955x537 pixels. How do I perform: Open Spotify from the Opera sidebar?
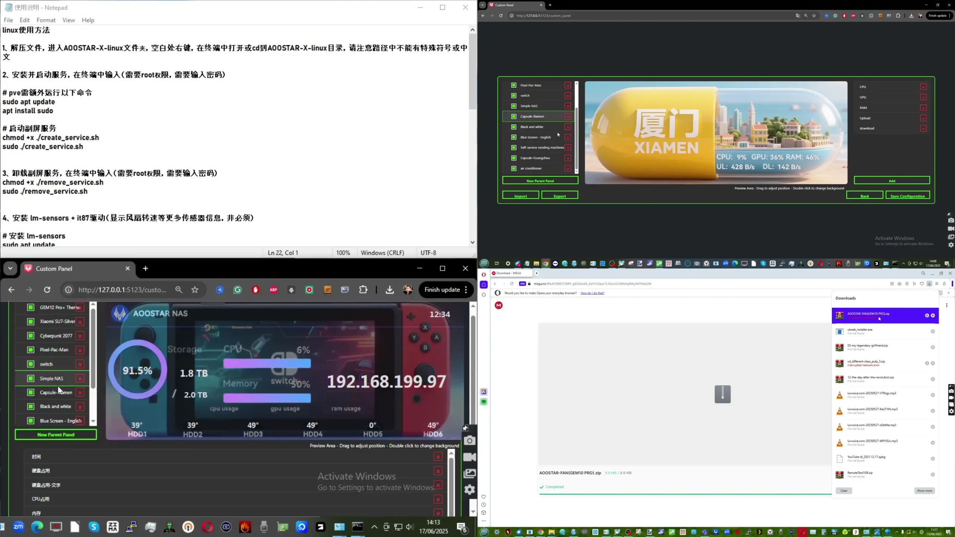tap(484, 402)
